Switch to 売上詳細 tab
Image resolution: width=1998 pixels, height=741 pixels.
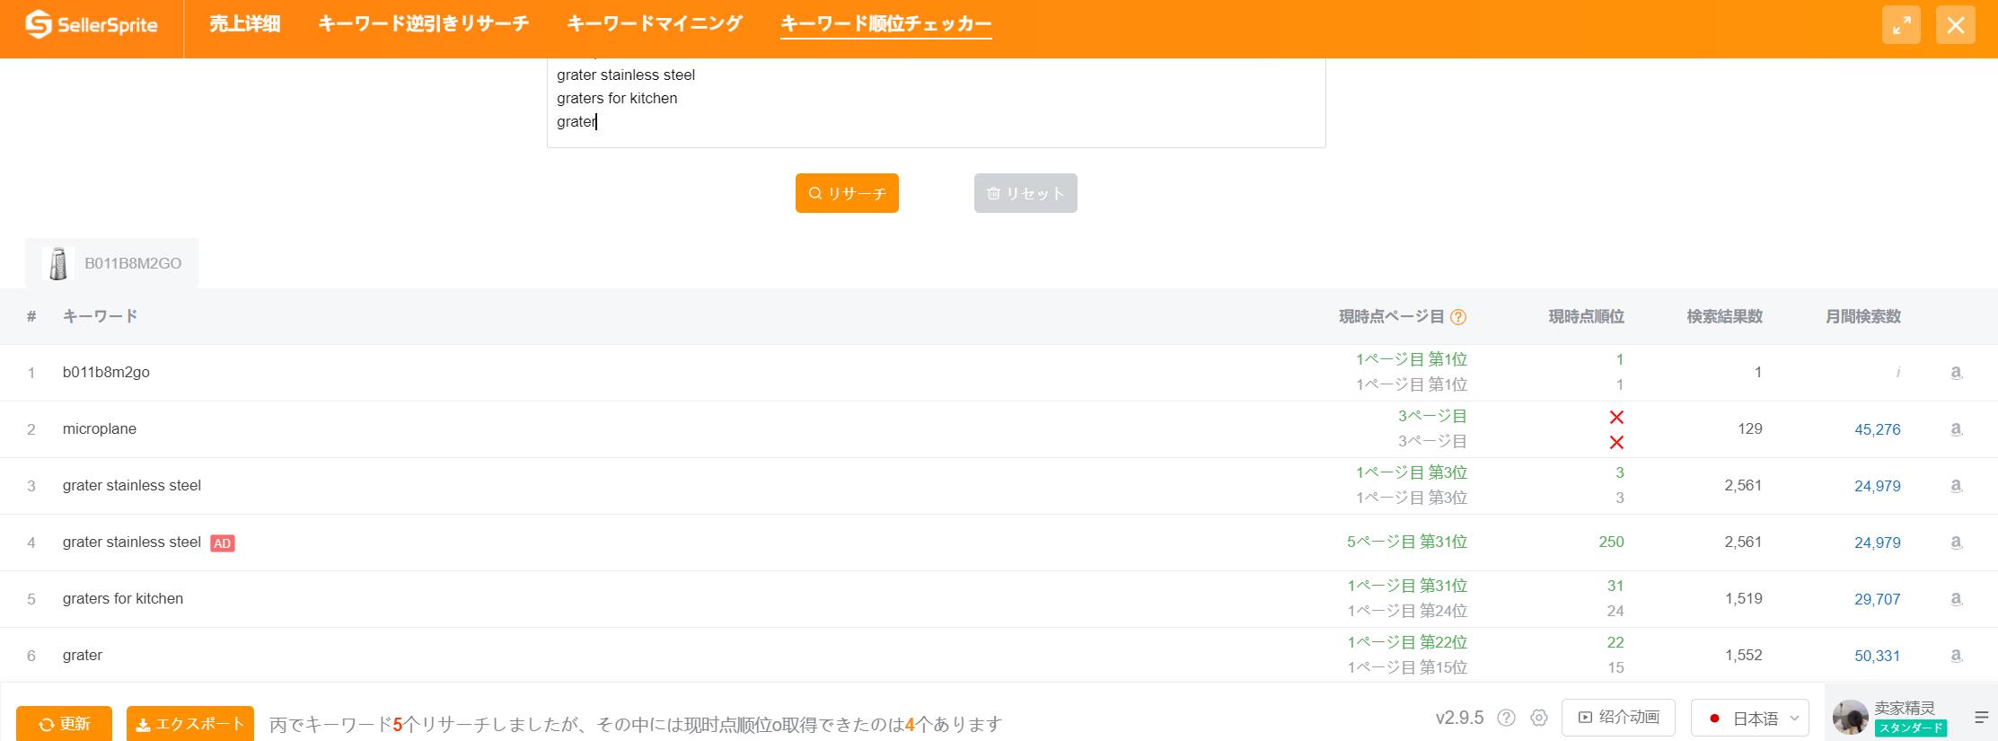[245, 24]
